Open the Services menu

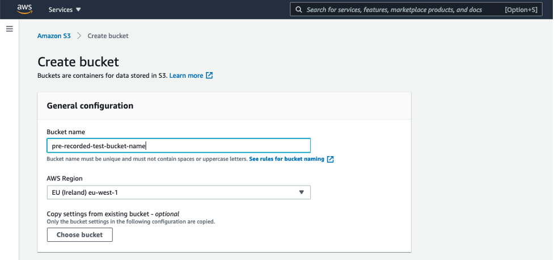point(65,10)
